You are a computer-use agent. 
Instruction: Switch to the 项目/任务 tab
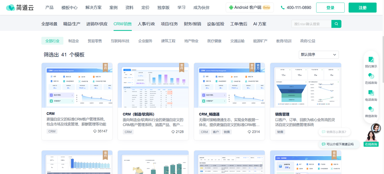point(169,24)
